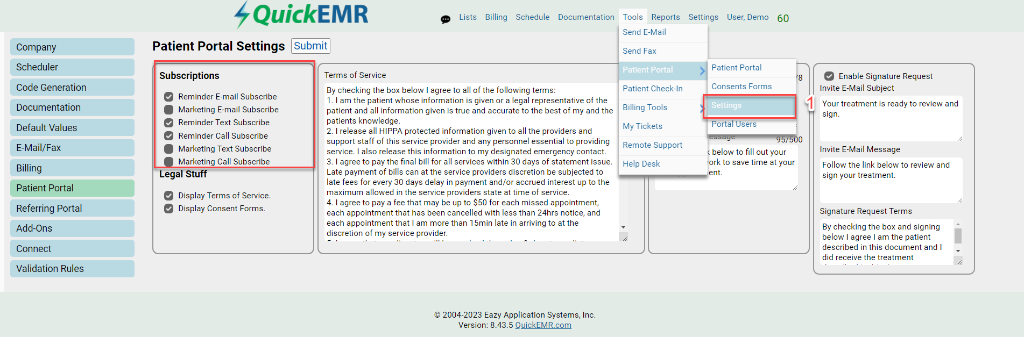The width and height of the screenshot is (1024, 337).
Task: Open the Lists menu
Action: 468,17
